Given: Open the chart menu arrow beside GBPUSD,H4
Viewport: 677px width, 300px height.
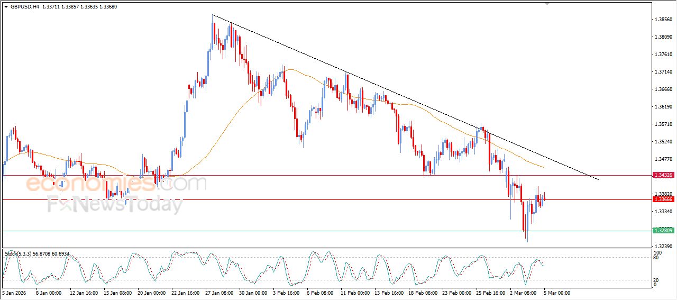Looking at the screenshot, I should pyautogui.click(x=6, y=7).
